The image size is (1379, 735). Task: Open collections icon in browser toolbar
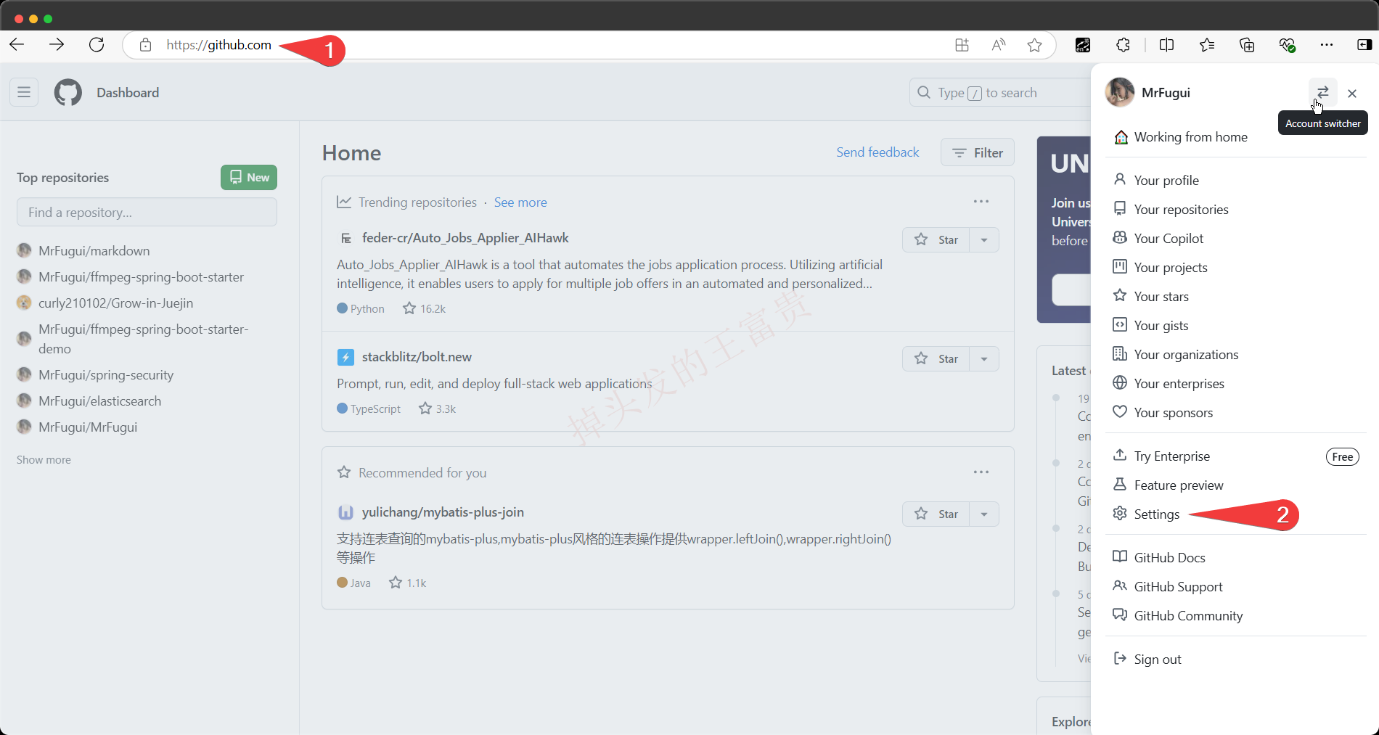[1247, 45]
